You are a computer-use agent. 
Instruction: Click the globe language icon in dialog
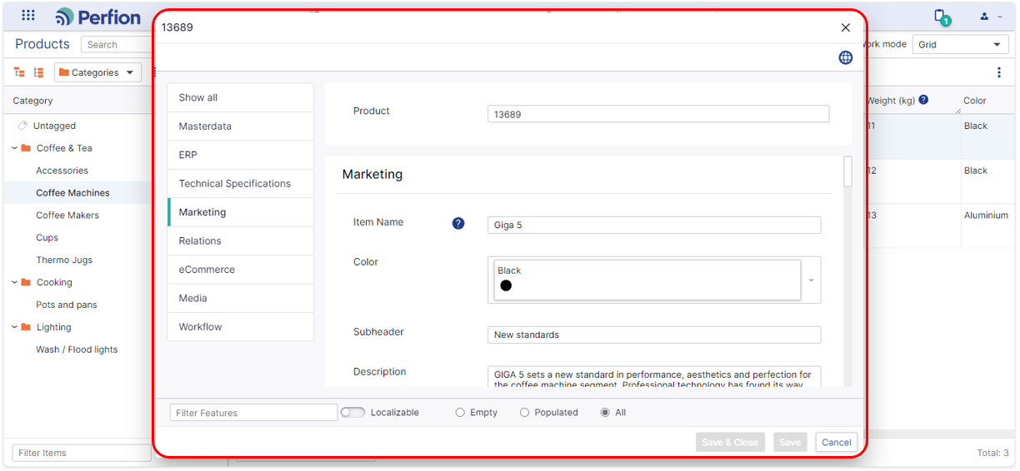(x=846, y=57)
